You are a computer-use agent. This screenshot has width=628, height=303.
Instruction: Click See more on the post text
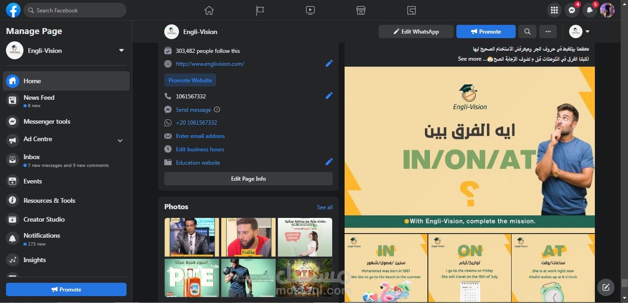(469, 59)
